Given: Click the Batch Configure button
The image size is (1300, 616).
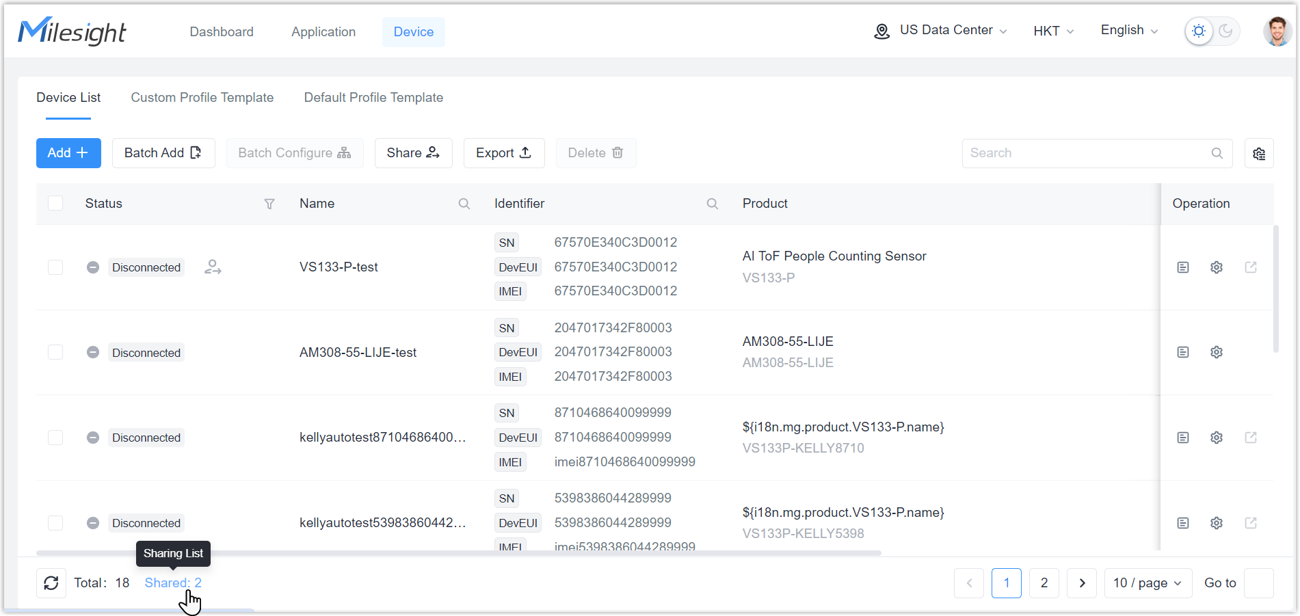Looking at the screenshot, I should tap(295, 153).
